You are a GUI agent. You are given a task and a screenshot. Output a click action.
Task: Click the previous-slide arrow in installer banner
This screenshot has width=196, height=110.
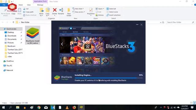[62, 44]
